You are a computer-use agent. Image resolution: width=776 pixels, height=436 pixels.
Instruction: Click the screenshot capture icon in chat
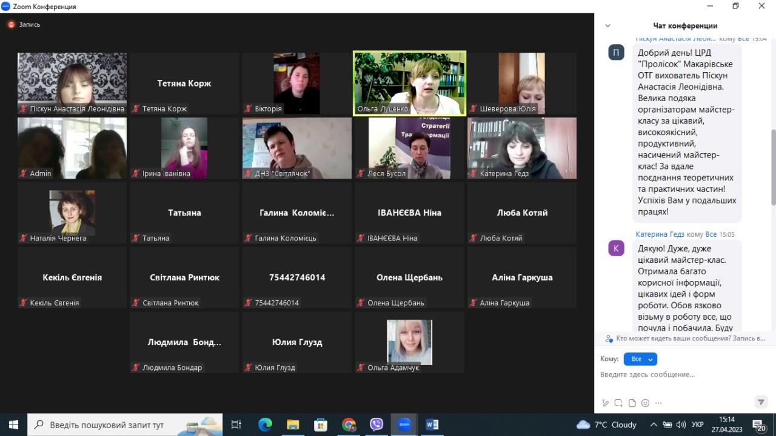618,403
